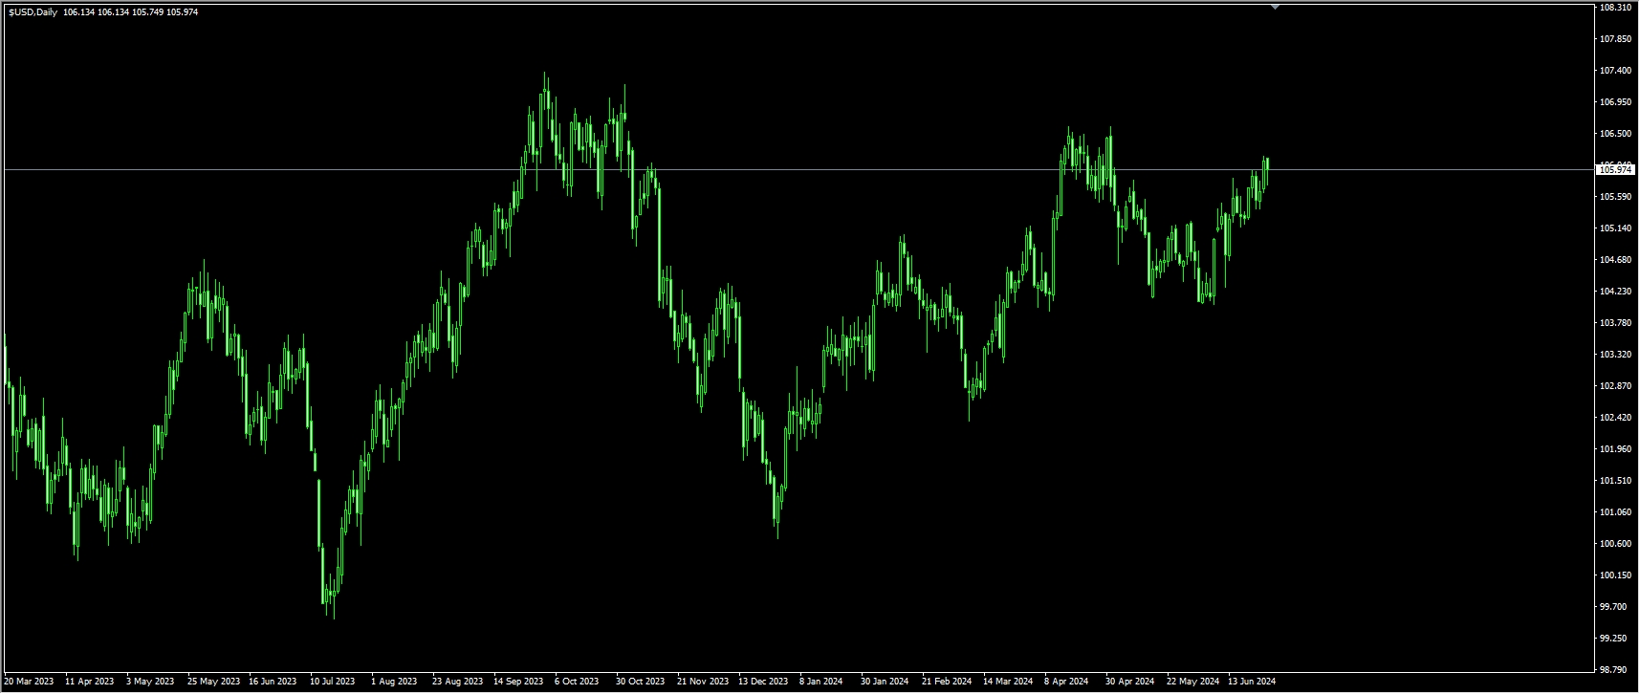
Task: Click the 13 Dec 2023 date label
Action: [x=764, y=682]
